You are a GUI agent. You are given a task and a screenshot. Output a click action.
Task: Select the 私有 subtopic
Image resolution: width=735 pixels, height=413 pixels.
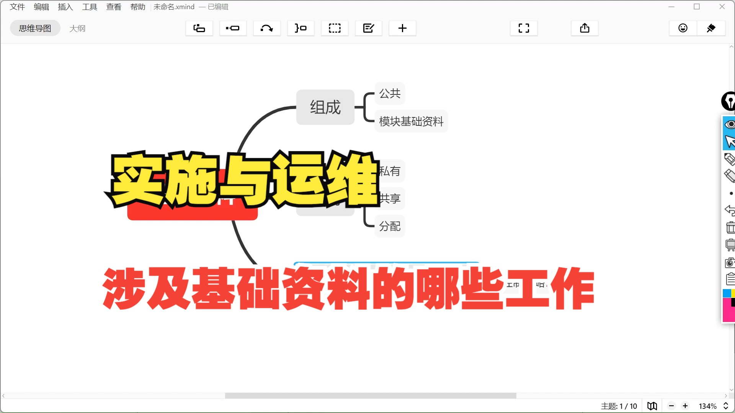pos(390,171)
